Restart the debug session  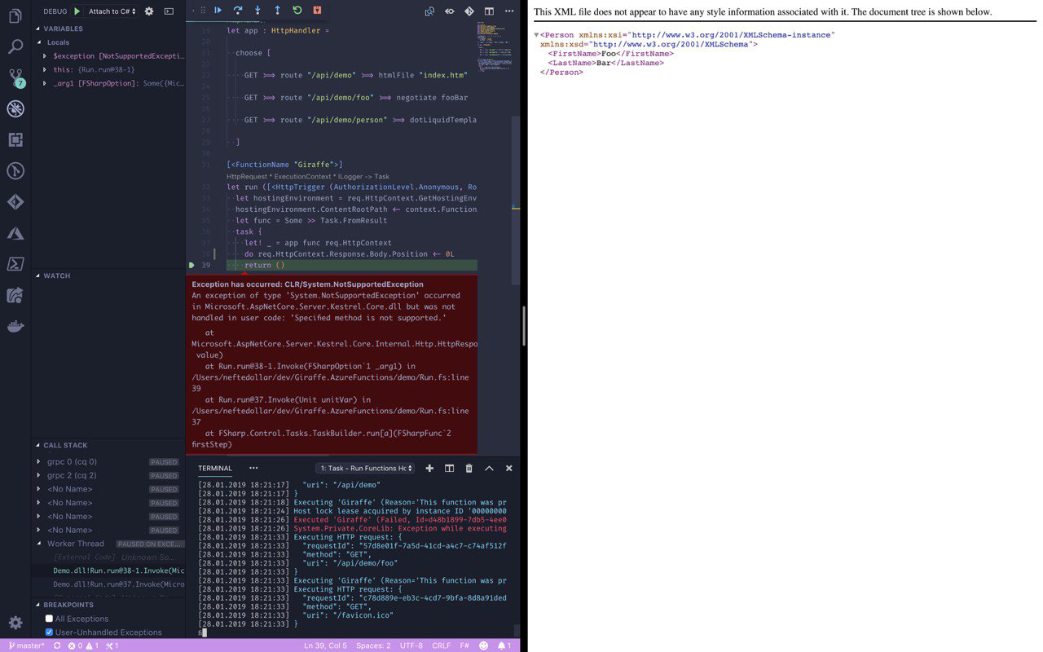tap(297, 11)
